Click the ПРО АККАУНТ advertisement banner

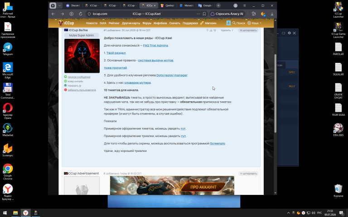click(172, 185)
